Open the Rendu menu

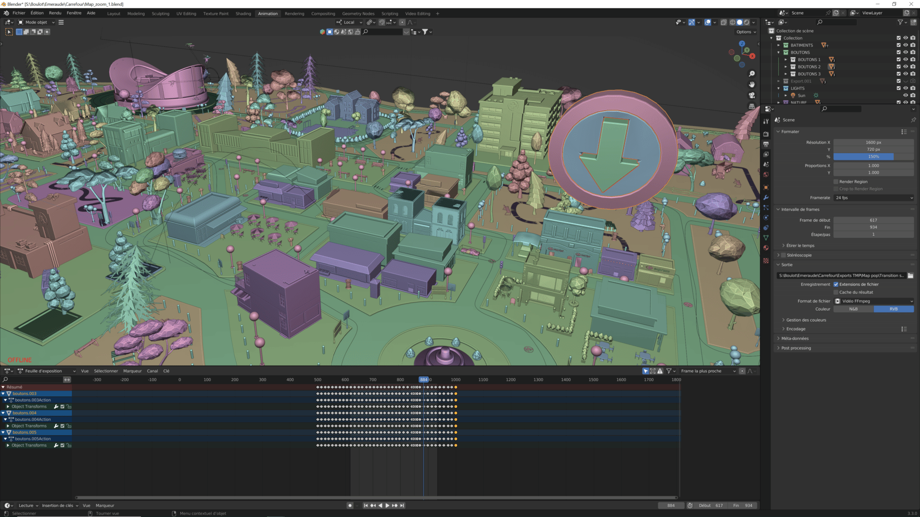click(x=55, y=13)
